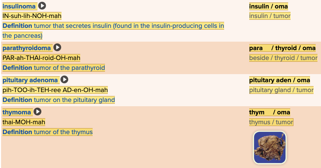Click the 'thymus / tumor' meaning text
This screenshot has height=168, width=321.
click(x=271, y=122)
